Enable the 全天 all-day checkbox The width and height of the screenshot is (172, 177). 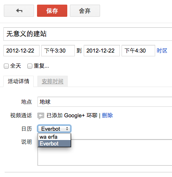(6, 66)
